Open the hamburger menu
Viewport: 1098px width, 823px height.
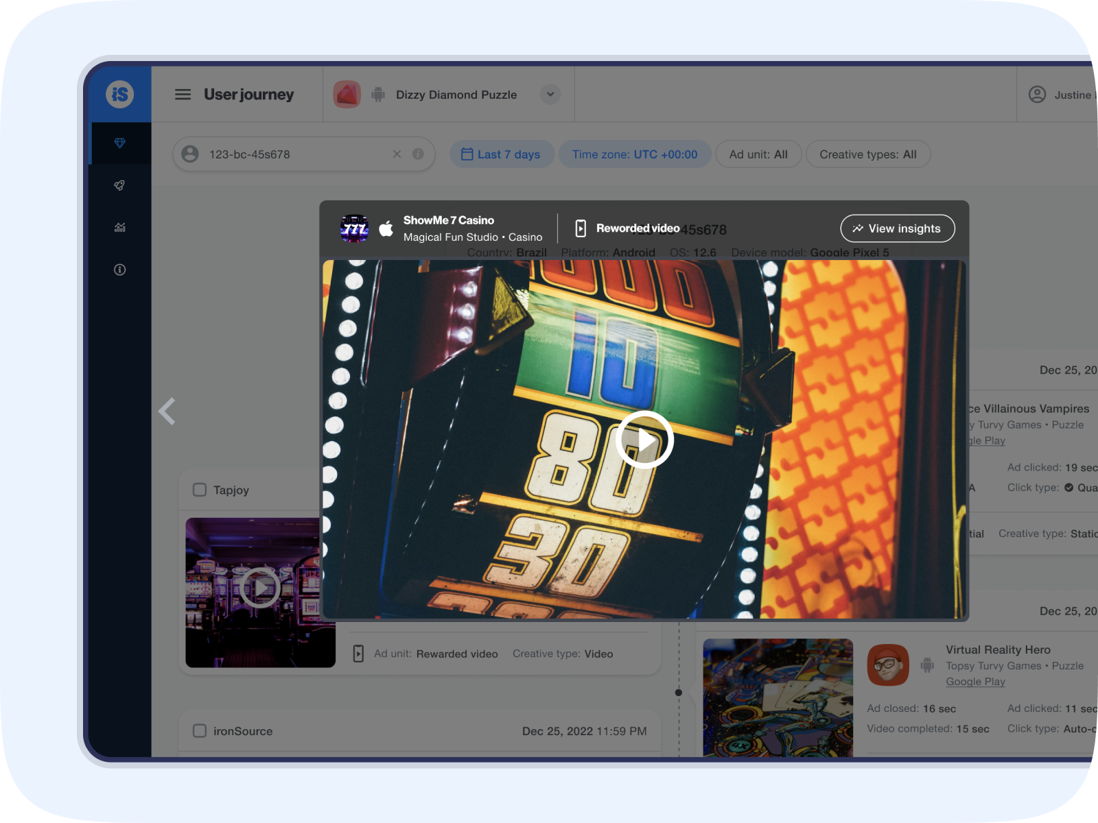183,95
